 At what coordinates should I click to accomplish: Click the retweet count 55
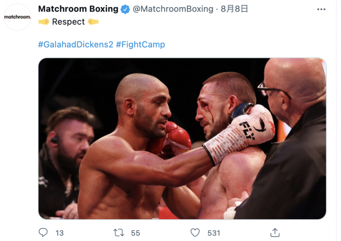pyautogui.click(x=136, y=233)
